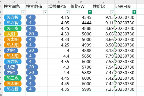This screenshot has width=144, height=96.
Task: Select the 性价比 cell 8.50
Action: point(103,45)
